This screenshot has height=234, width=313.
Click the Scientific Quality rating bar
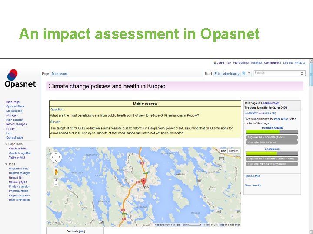coord(272,132)
